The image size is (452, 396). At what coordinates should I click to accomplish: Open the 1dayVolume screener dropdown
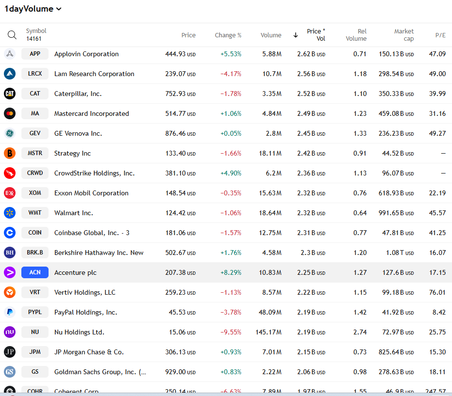pos(33,9)
